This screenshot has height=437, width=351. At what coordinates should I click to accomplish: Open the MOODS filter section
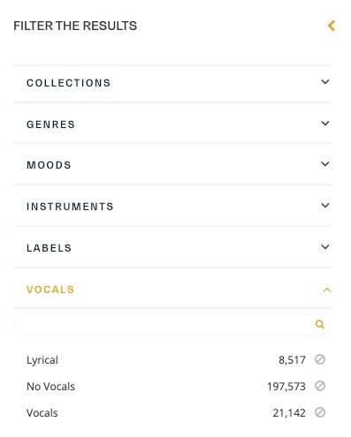[173, 165]
